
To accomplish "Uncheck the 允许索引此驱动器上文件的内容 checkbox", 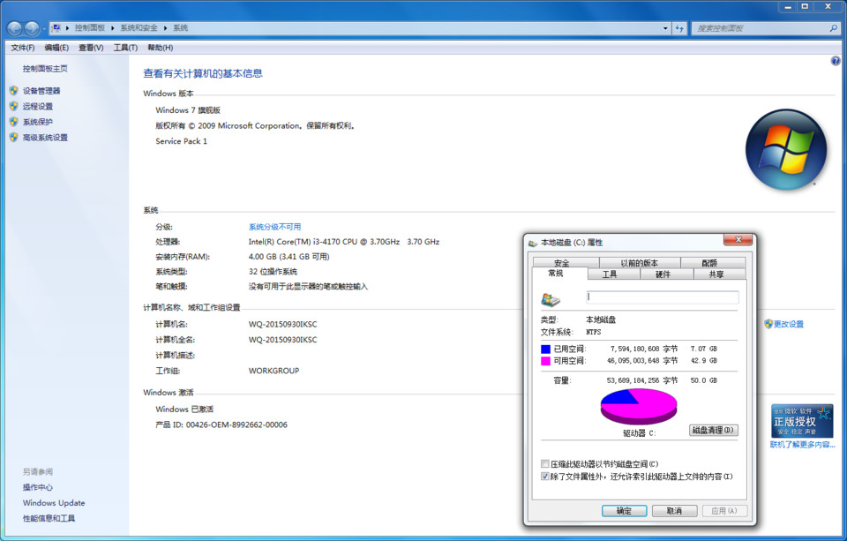I will (x=545, y=477).
